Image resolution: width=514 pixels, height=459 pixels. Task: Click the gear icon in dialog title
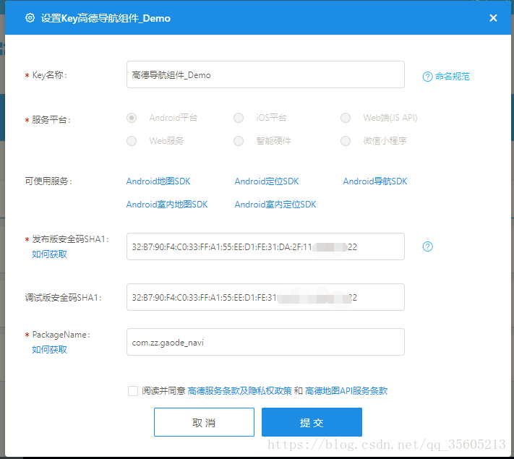(30, 17)
